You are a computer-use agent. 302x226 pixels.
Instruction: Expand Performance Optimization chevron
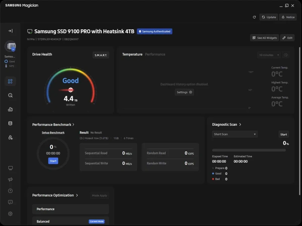[x=77, y=195]
